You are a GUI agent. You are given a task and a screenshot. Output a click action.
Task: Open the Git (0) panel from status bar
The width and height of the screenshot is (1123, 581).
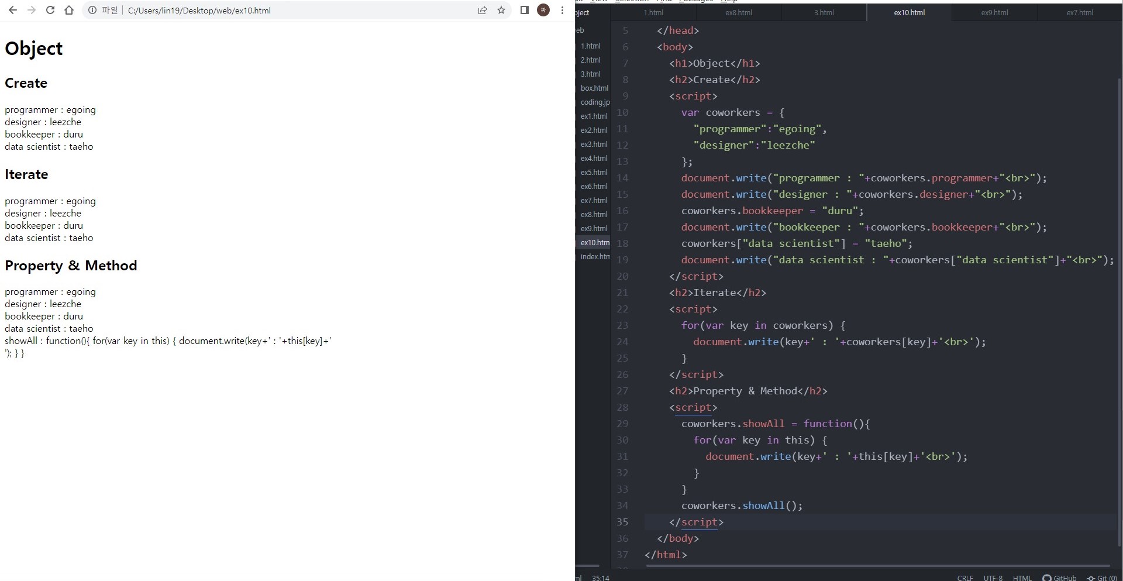1102,577
